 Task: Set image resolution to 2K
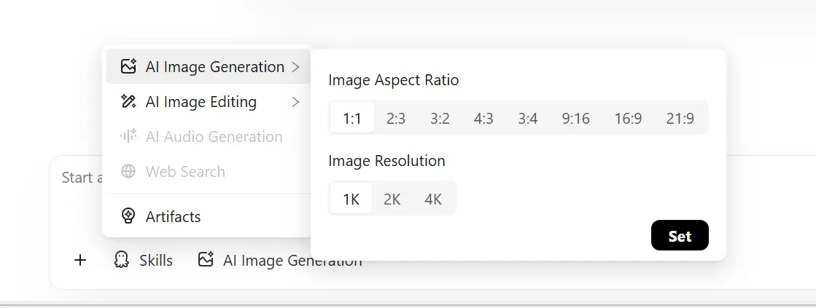point(392,199)
